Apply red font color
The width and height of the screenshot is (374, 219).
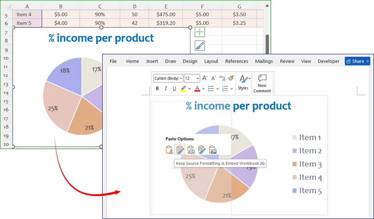point(197,89)
